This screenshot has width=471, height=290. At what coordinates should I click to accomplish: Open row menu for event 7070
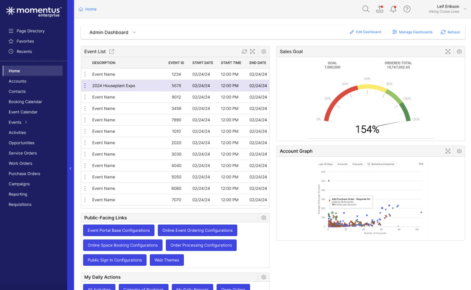85,200
